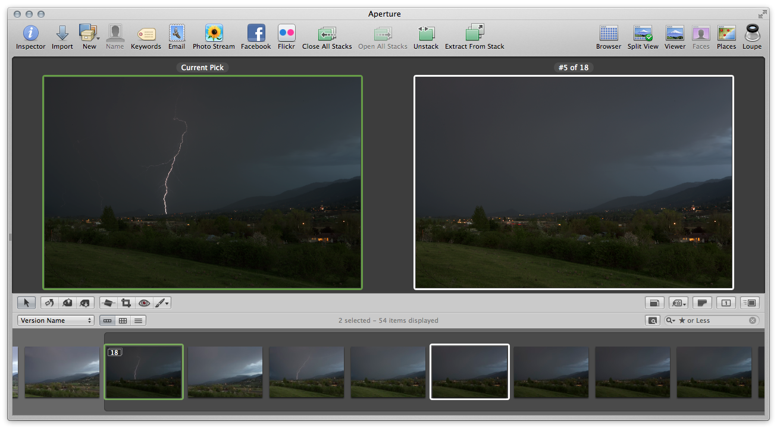Share selection by Email
Image resolution: width=777 pixels, height=428 pixels.
pyautogui.click(x=177, y=37)
